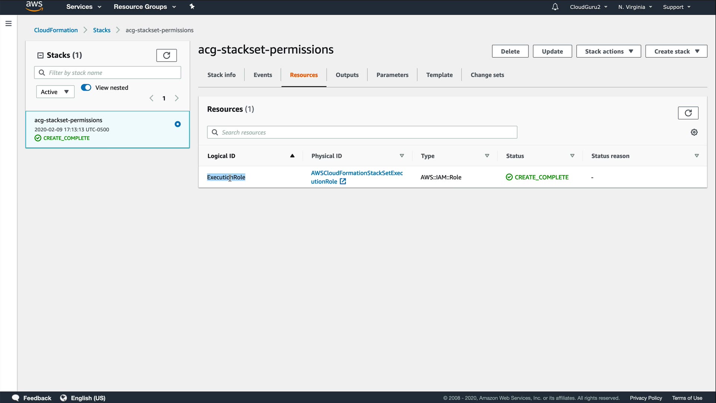
Task: Open the external link icon beside utionRole
Action: click(343, 181)
